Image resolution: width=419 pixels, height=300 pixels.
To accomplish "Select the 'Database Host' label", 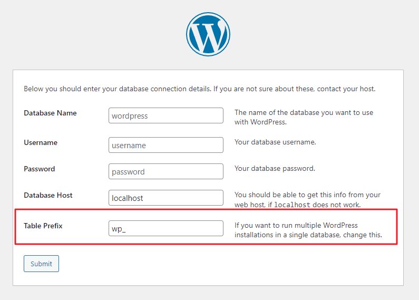I will tap(48, 196).
